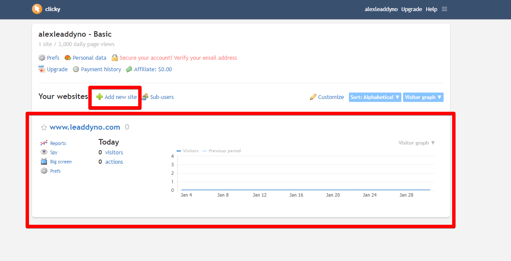Click Add new site link

pyautogui.click(x=121, y=97)
